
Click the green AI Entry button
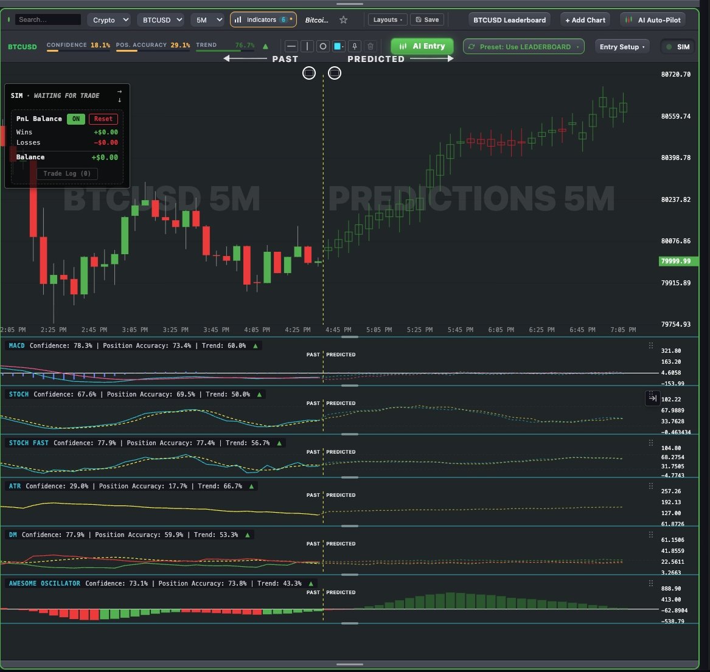click(422, 46)
